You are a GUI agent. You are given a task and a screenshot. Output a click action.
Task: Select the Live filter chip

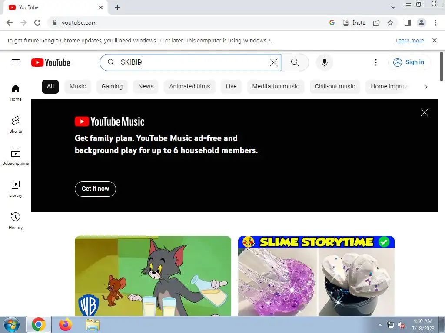point(231,87)
